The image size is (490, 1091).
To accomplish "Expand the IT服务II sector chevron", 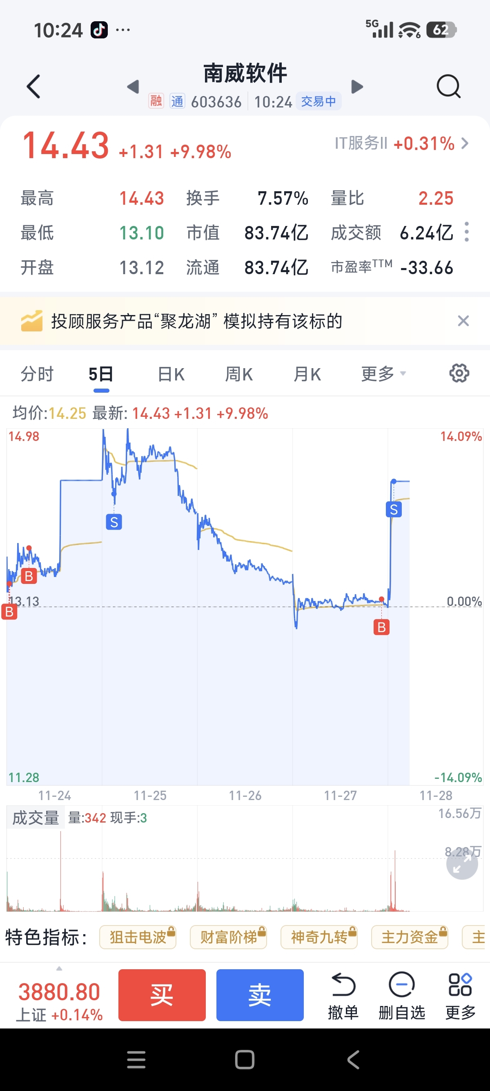I will [465, 143].
